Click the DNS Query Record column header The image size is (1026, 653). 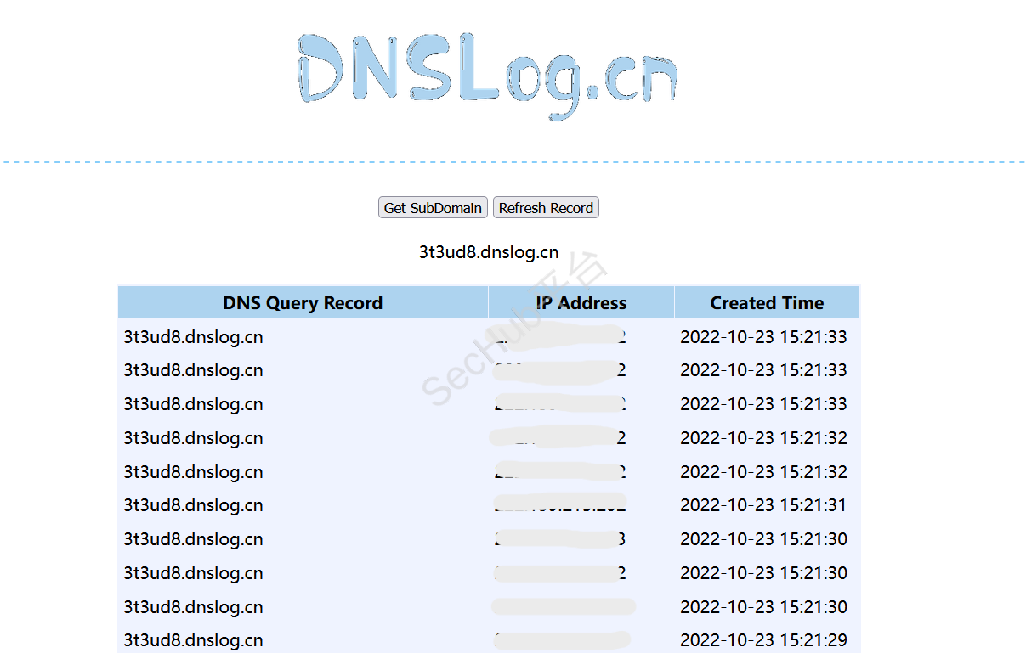[x=303, y=303]
